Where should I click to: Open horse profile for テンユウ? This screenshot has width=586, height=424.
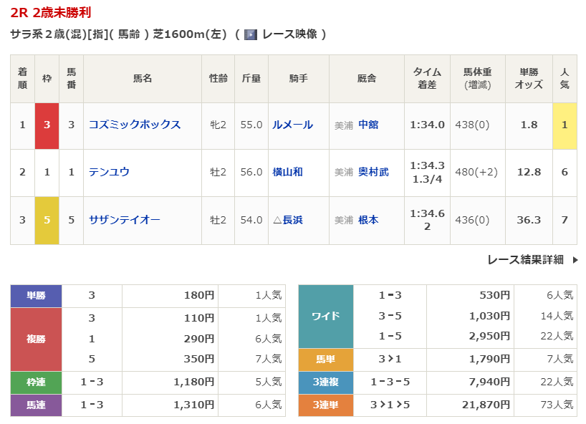click(109, 172)
